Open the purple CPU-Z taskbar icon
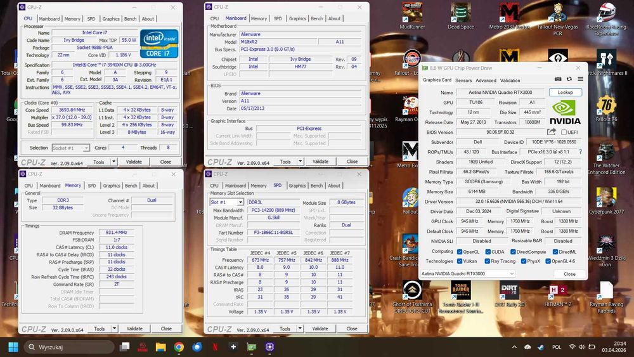634x357 pixels. [x=269, y=347]
